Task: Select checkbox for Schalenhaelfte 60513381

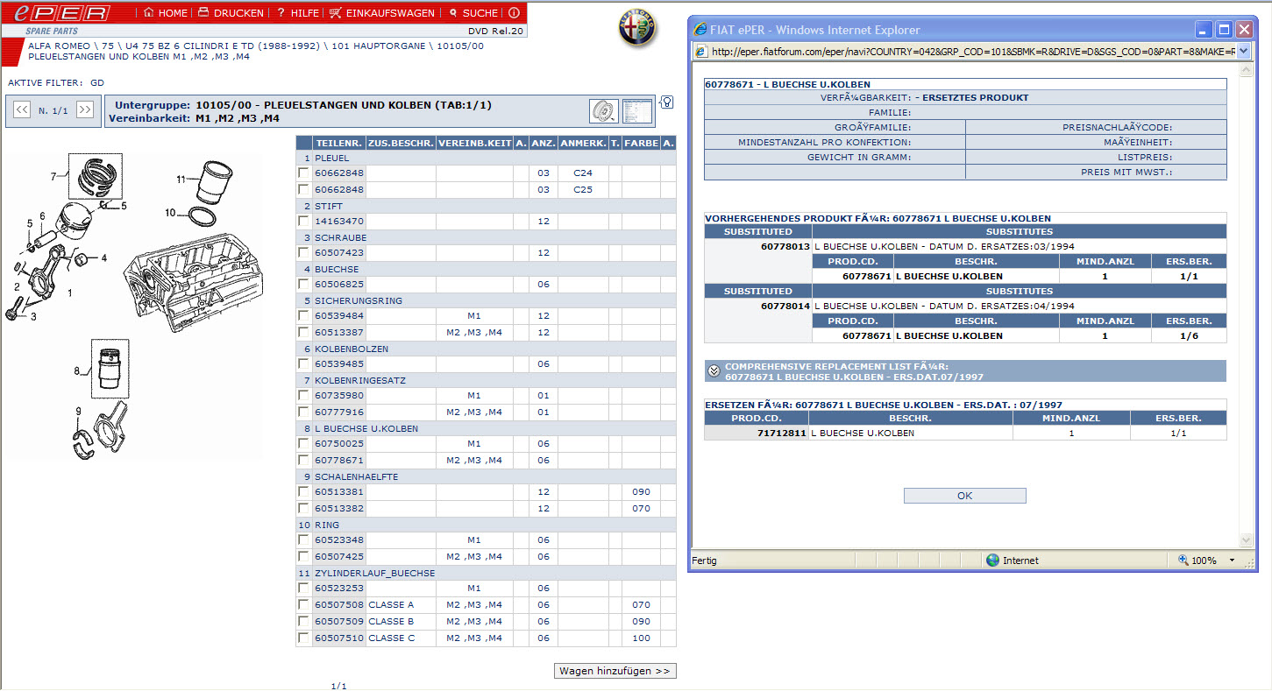Action: coord(304,491)
